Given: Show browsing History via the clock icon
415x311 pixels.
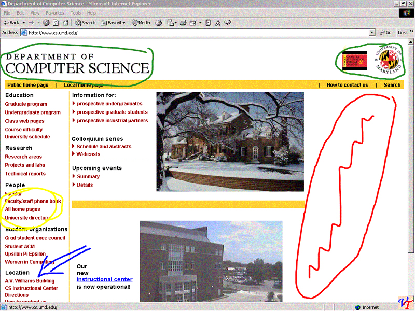Looking at the screenshot, I should pyautogui.click(x=159, y=23).
